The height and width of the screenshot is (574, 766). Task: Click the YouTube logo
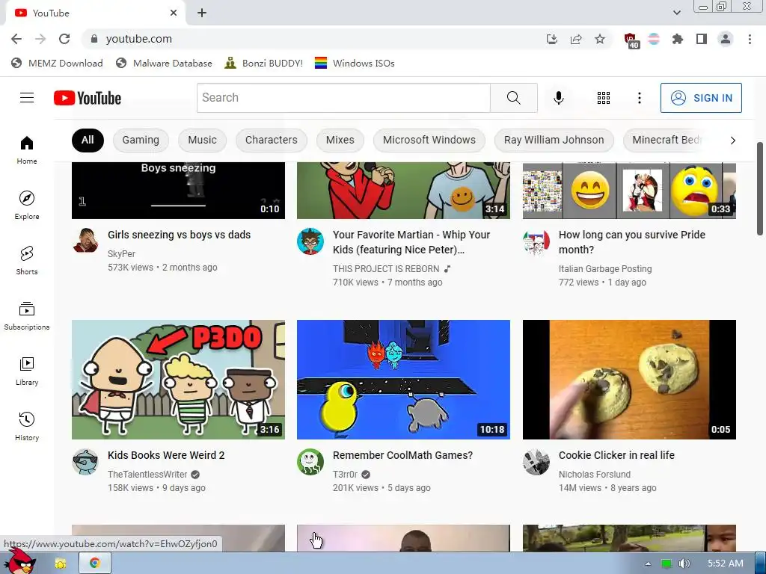click(x=88, y=98)
